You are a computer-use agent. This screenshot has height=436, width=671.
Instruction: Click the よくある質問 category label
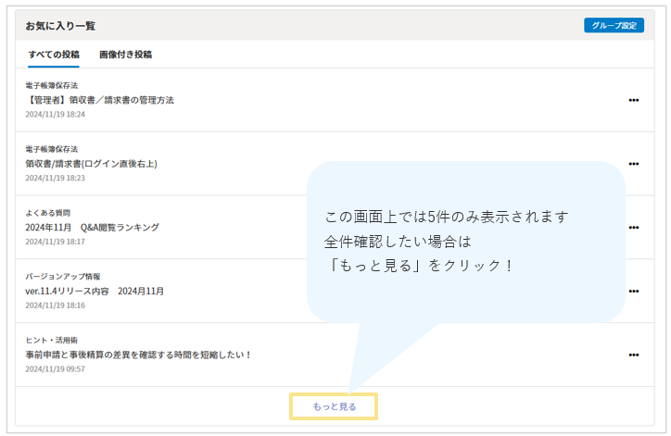pos(47,213)
